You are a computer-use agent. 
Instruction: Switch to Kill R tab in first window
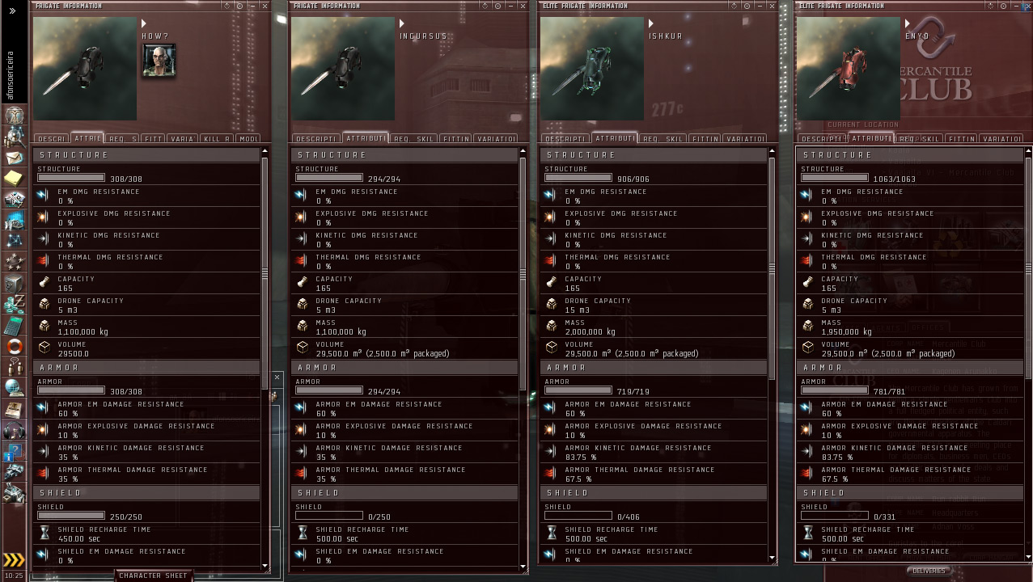click(216, 138)
